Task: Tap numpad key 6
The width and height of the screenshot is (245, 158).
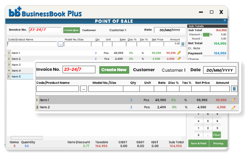Action: 217,121
